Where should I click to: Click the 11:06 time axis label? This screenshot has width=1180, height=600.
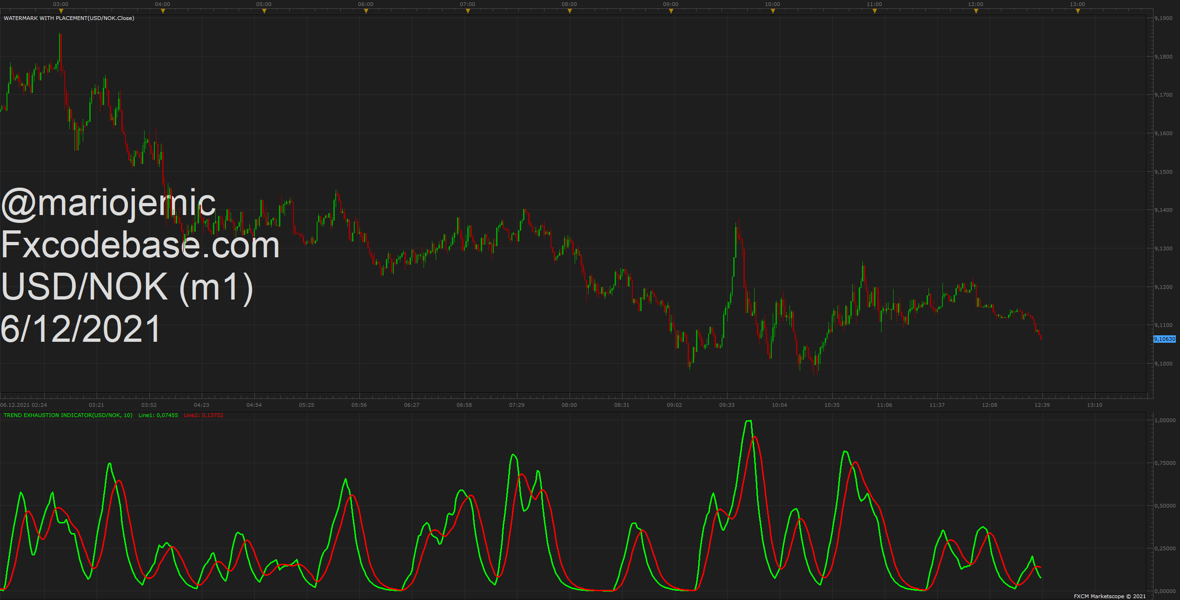click(884, 405)
